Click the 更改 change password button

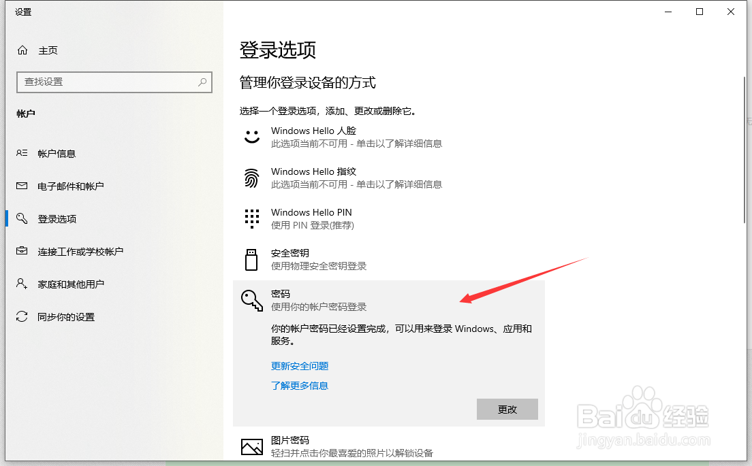click(x=507, y=409)
